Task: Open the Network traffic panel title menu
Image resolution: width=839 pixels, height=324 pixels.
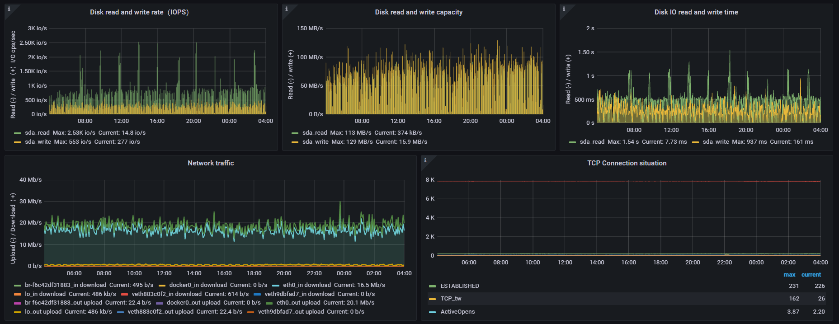Action: click(x=211, y=163)
